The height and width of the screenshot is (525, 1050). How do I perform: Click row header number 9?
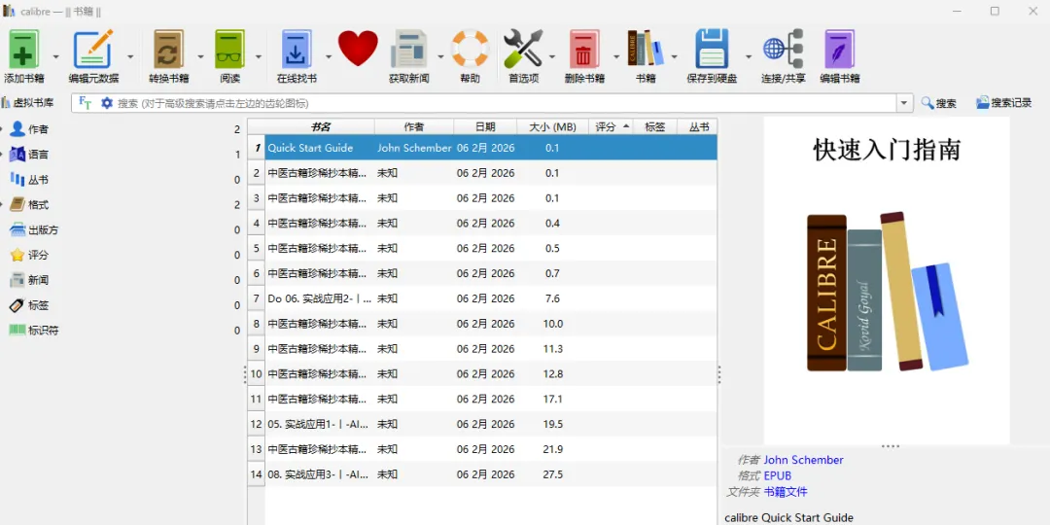257,349
